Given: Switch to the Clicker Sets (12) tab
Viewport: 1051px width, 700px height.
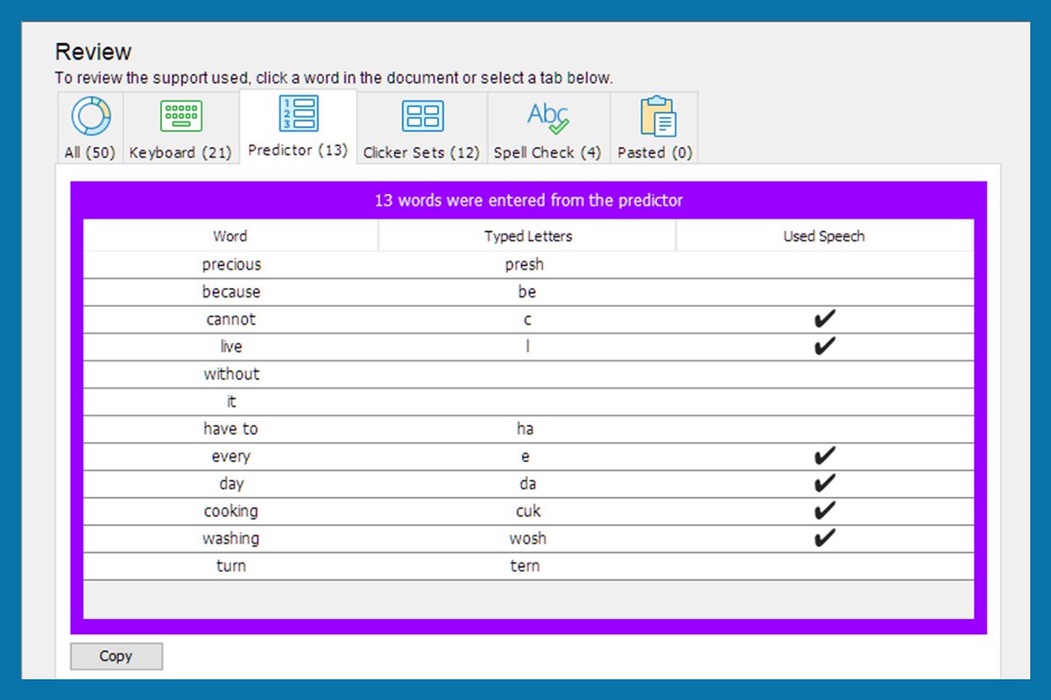Looking at the screenshot, I should 421,152.
